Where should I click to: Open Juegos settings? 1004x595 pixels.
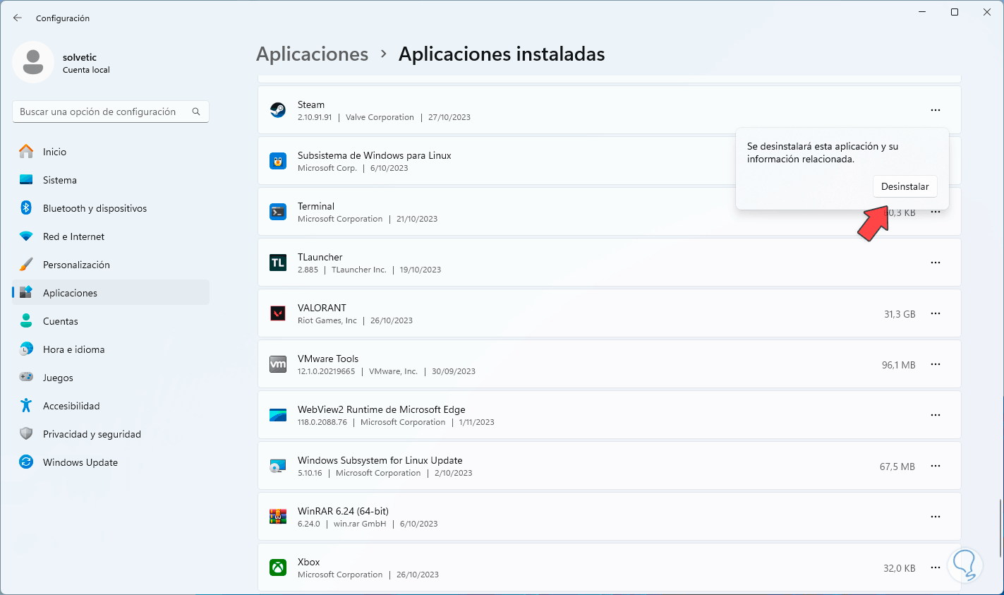[x=111, y=378]
